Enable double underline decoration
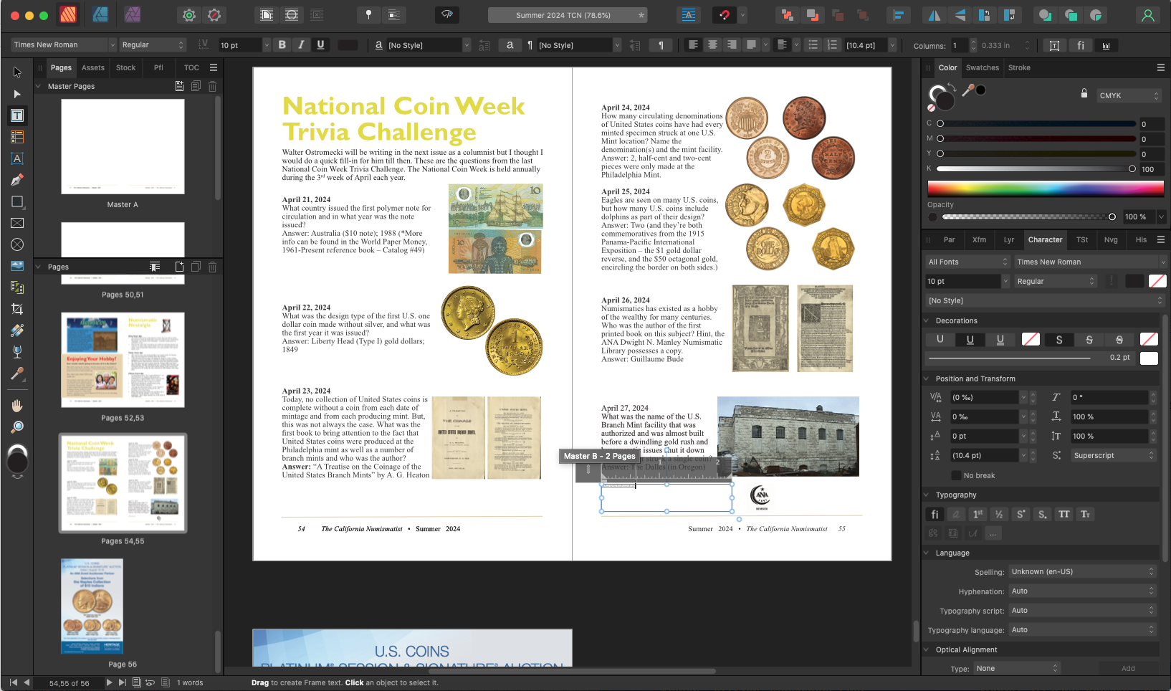This screenshot has width=1171, height=691. [x=1000, y=339]
